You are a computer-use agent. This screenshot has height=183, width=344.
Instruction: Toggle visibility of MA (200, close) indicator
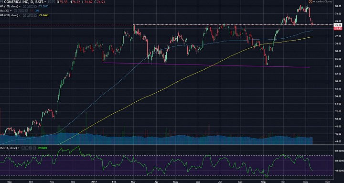tap(24, 15)
